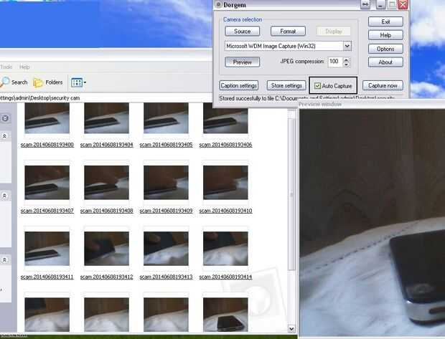
Task: Open Store settings
Action: (x=286, y=85)
